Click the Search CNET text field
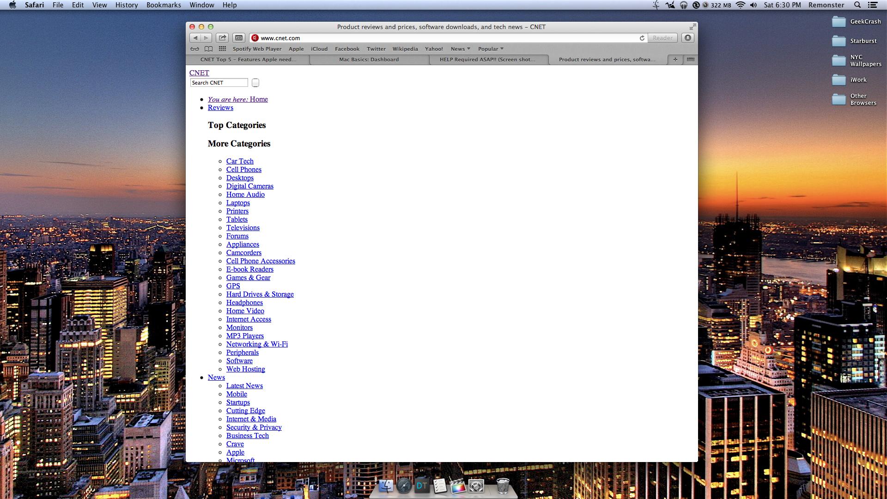Screen dimensions: 887x499 click(x=219, y=83)
